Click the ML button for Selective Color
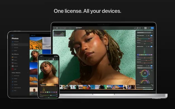The image size is (175, 109). (x=149, y=47)
